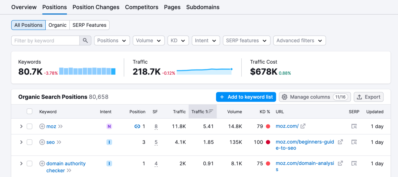Tick the checkbox for the seo row

30,142
